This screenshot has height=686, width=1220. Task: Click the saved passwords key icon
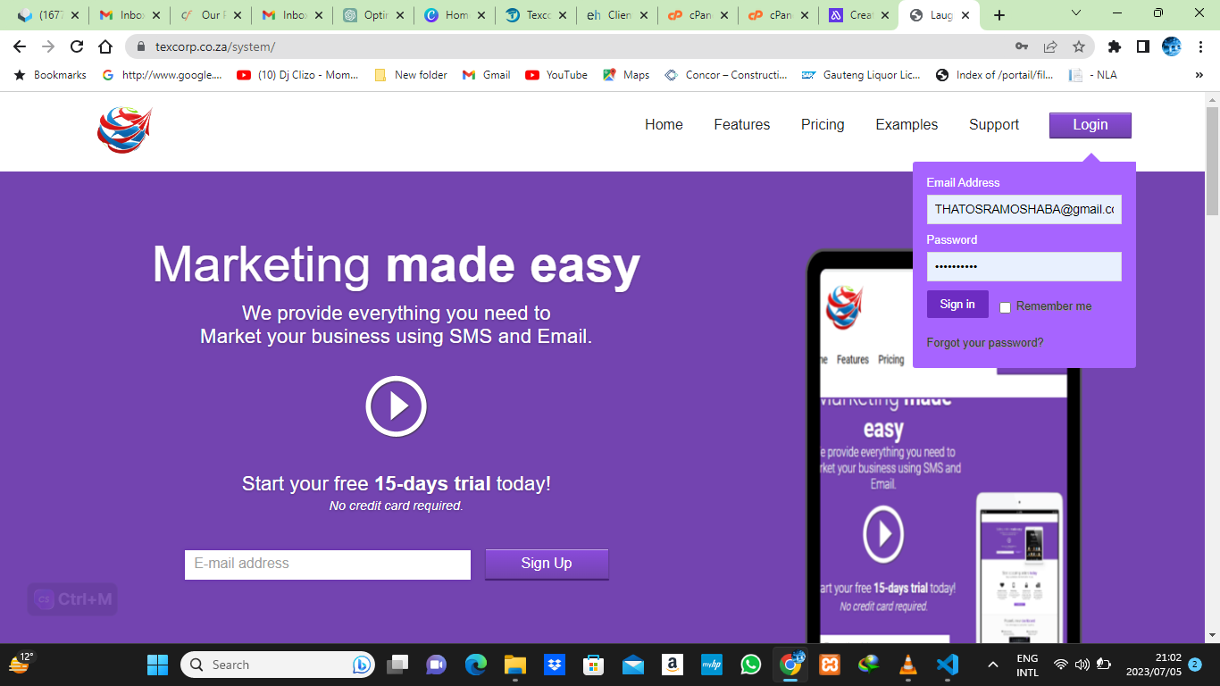pos(1022,46)
